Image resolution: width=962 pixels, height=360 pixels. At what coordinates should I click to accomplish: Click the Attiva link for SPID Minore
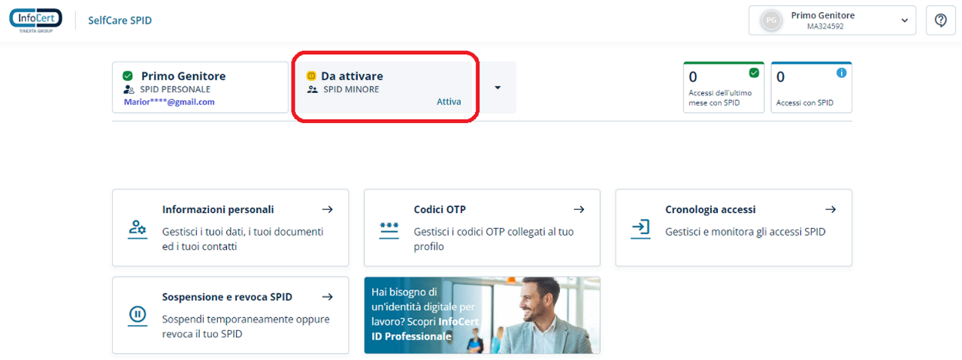point(449,102)
